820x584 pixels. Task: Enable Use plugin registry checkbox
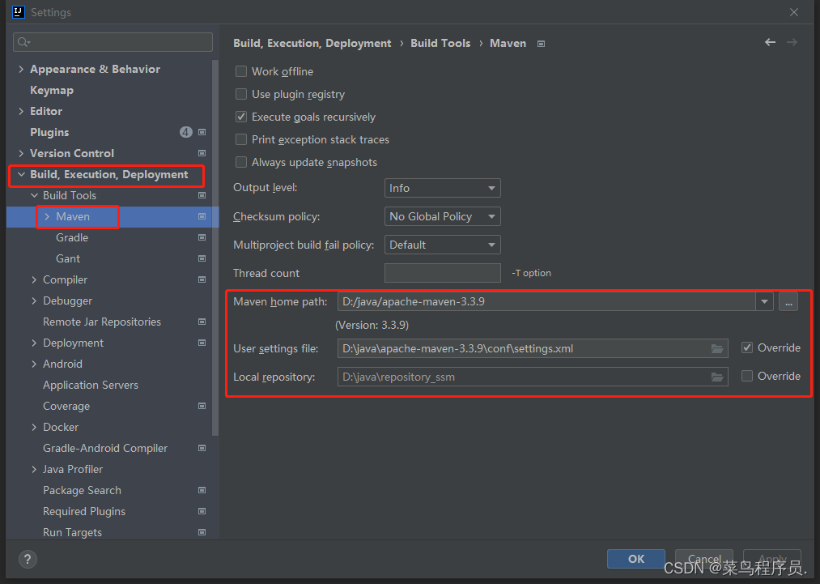(x=241, y=94)
